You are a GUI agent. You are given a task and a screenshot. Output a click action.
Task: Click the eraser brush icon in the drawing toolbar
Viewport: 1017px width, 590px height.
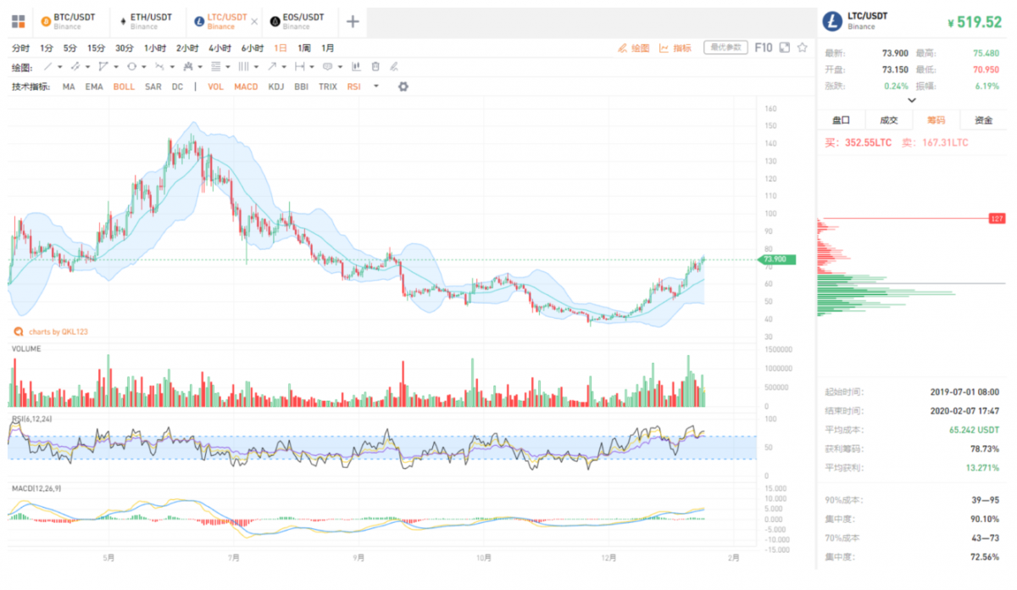point(394,66)
